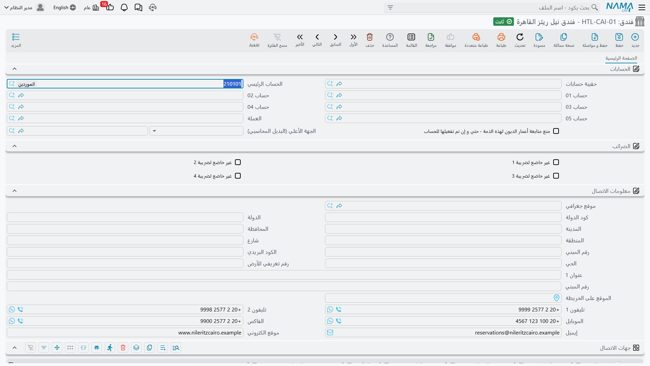Open the chat messages icon in header
The image size is (650, 366).
click(x=138, y=7)
